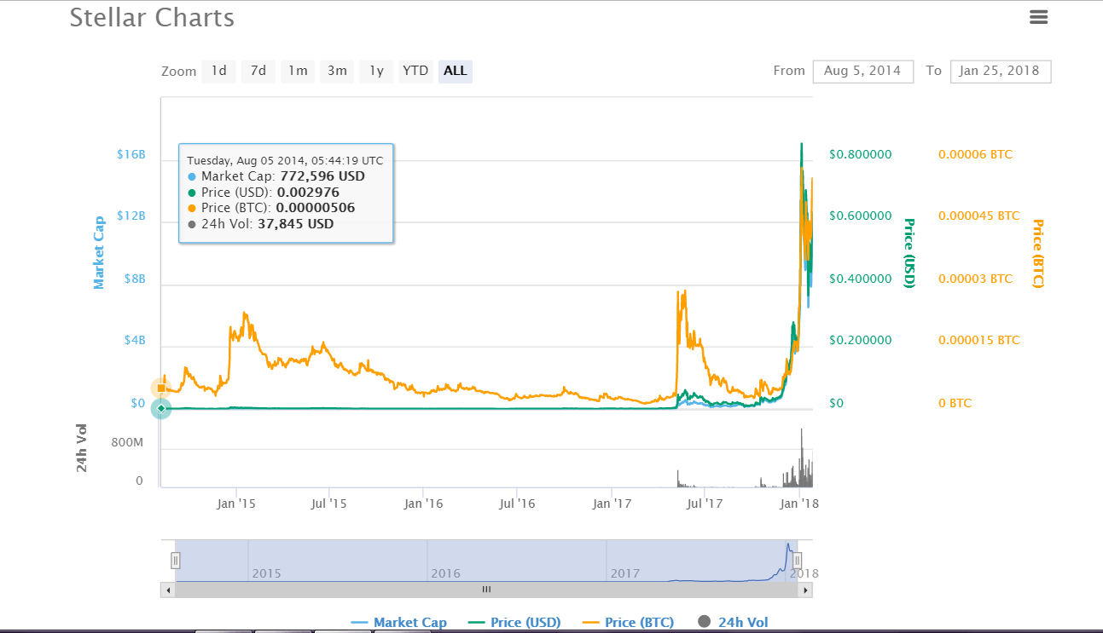Screen dimensions: 1103x633
Task: Set zoom range to 7d
Action: (x=258, y=71)
